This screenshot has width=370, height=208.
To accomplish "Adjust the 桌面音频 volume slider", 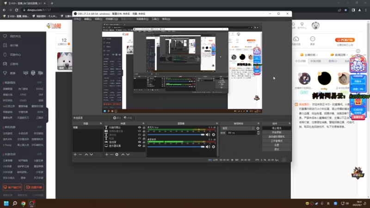I will (176, 147).
